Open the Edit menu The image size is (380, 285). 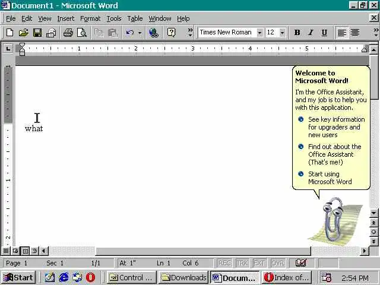tap(27, 18)
